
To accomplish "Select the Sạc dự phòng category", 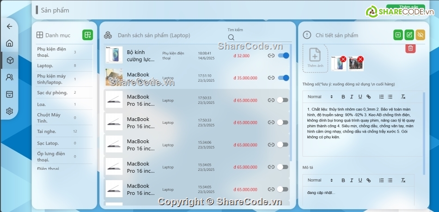I will tap(64, 92).
